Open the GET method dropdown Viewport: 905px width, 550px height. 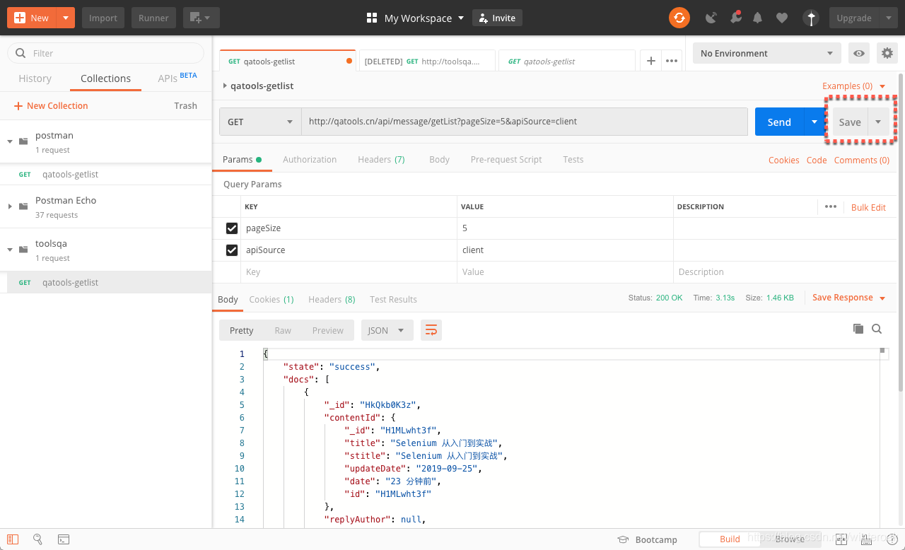point(260,122)
